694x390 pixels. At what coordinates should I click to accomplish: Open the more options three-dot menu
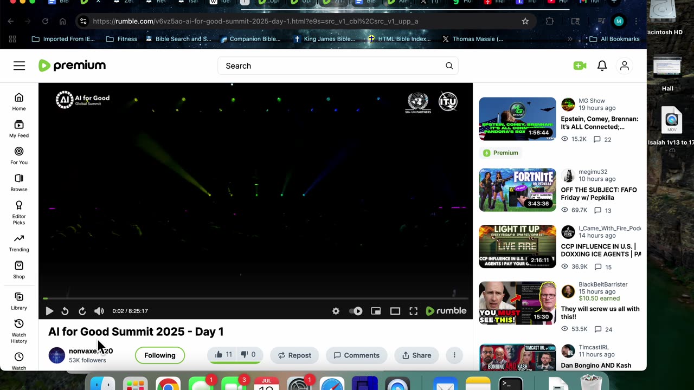(454, 355)
